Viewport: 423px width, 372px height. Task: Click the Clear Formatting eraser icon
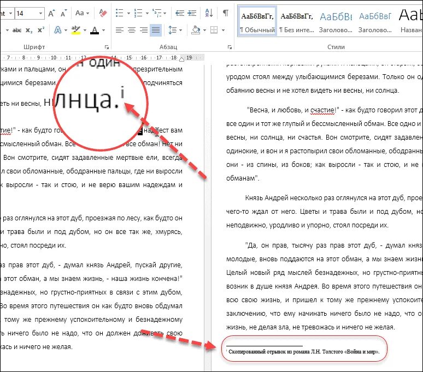point(103,13)
